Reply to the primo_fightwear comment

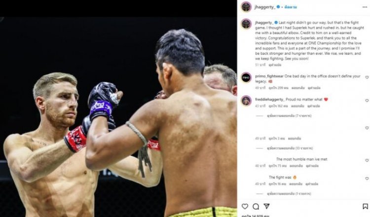point(298,88)
